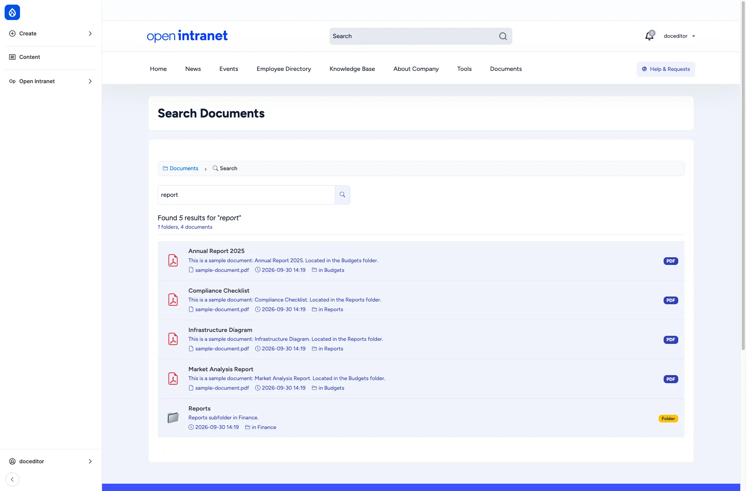746x491 pixels.
Task: Open Employee Directory nav item
Action: point(284,69)
